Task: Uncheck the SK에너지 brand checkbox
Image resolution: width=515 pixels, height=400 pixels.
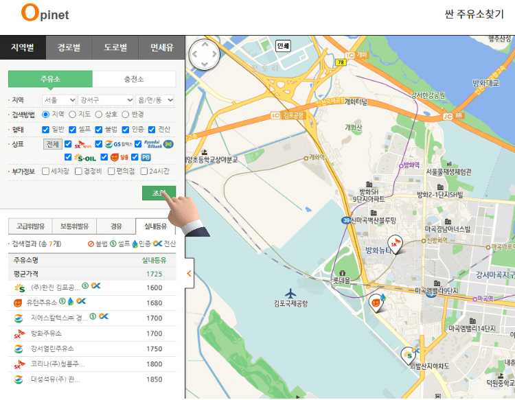Action: [x=68, y=143]
